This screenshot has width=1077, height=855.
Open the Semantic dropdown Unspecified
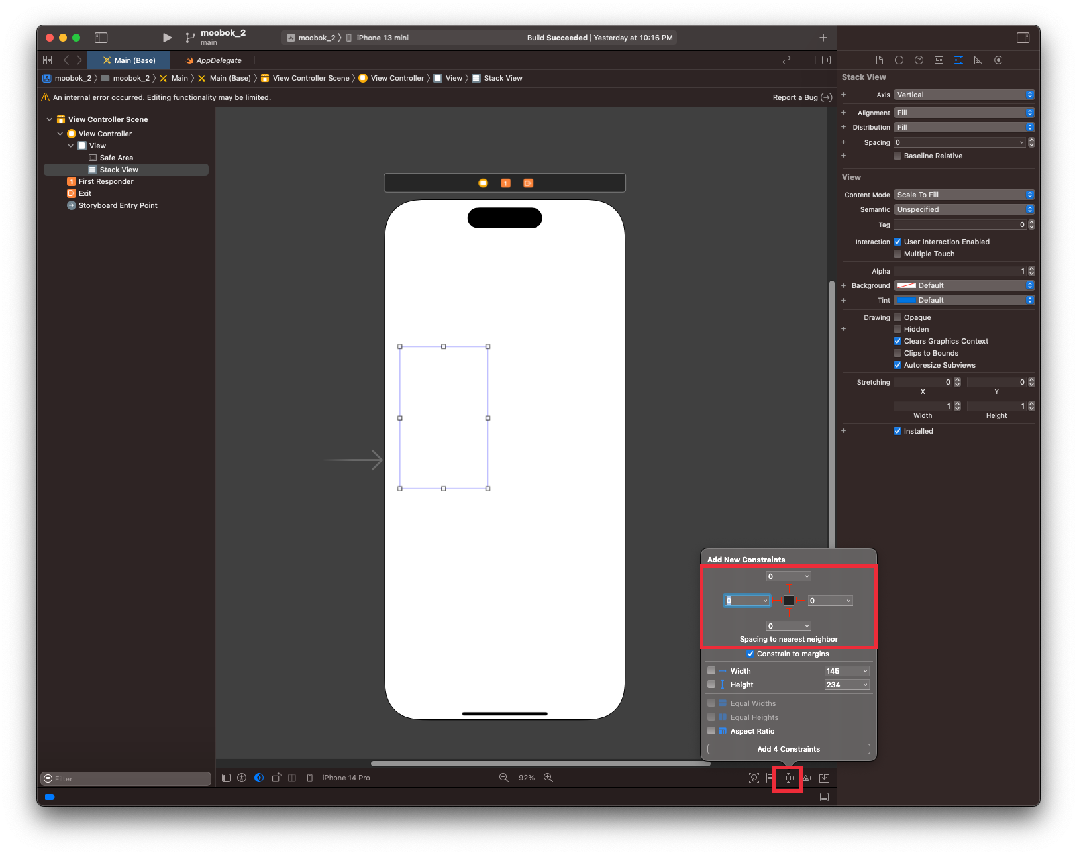coord(964,210)
